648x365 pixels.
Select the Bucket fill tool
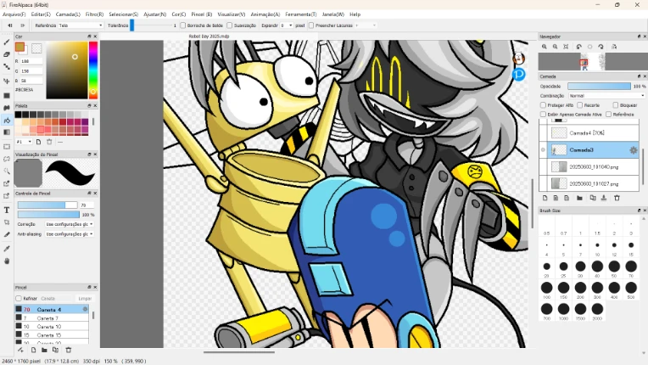(x=7, y=121)
